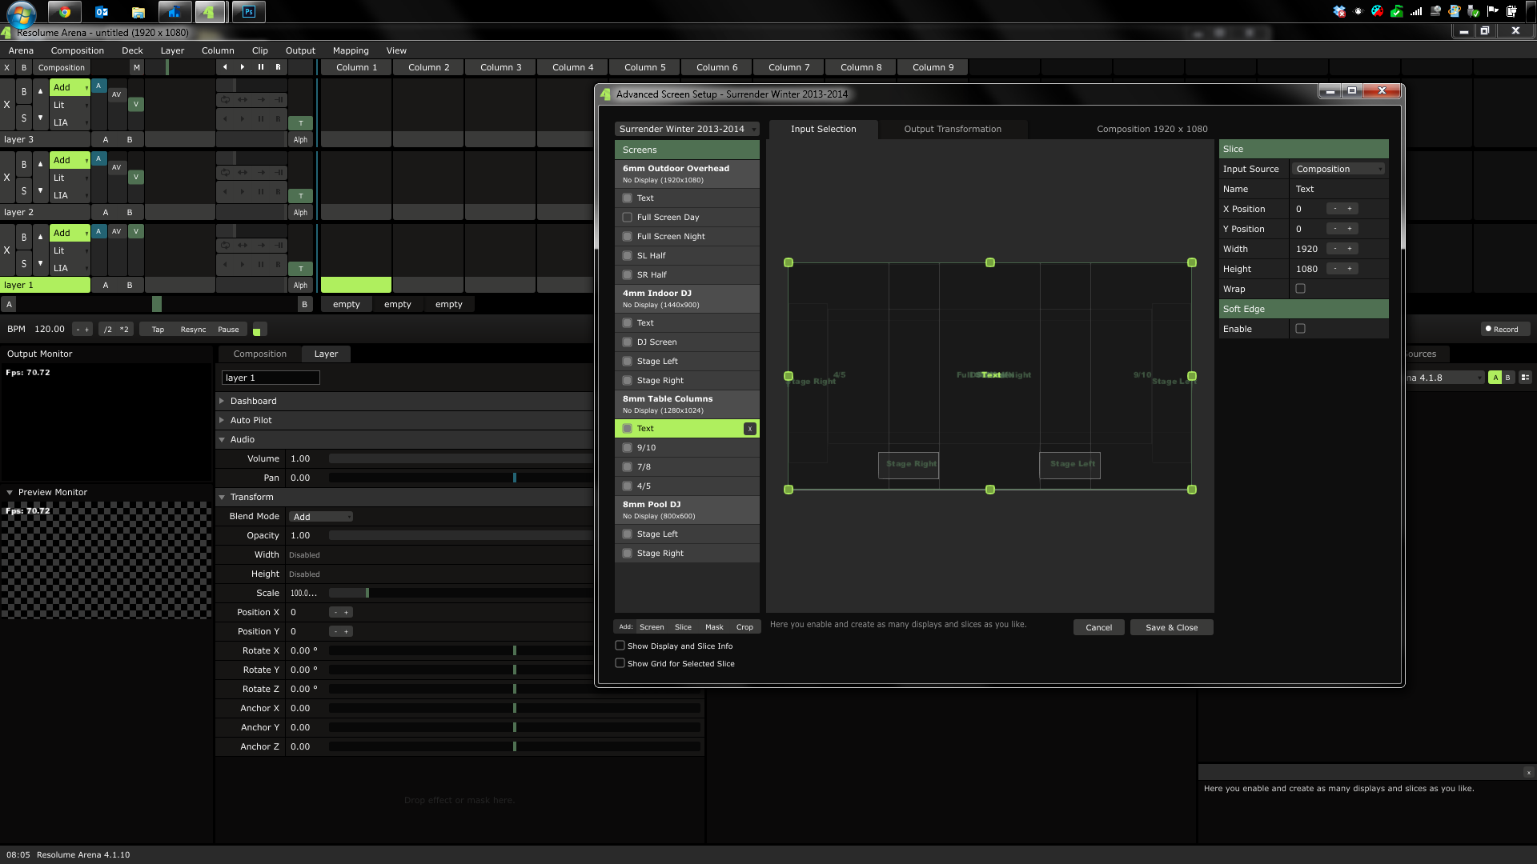Open the Surrender Winter 2013-2014 preset dropdown
1537x864 pixels.
point(687,129)
